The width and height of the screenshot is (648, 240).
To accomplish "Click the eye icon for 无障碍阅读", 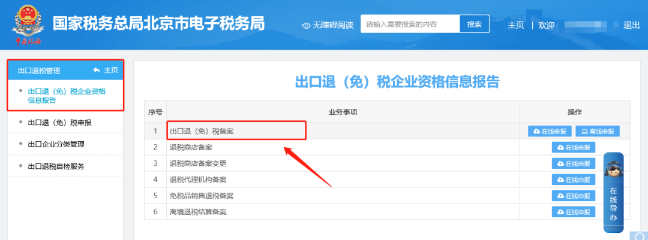I will click(306, 26).
